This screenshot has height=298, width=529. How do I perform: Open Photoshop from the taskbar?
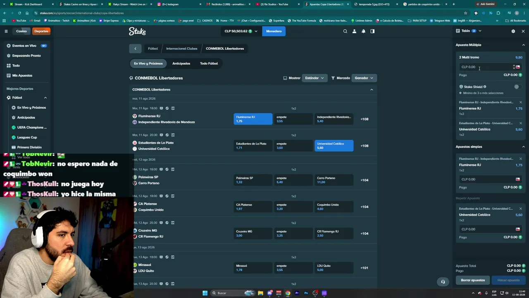coord(306,293)
